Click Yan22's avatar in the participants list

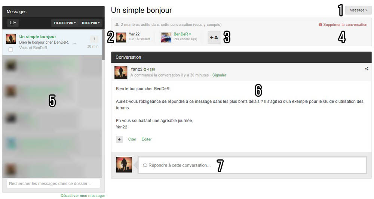[121, 37]
